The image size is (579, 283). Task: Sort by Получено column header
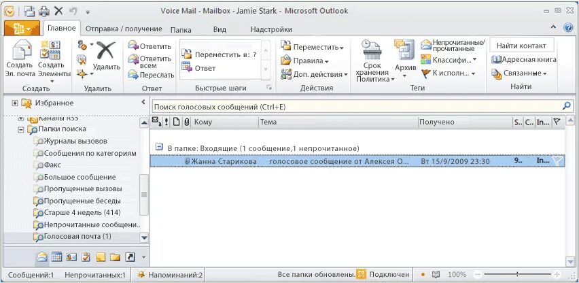pos(465,122)
